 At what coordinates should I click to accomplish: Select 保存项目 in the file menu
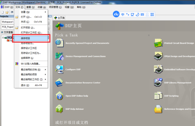click(x=31, y=38)
